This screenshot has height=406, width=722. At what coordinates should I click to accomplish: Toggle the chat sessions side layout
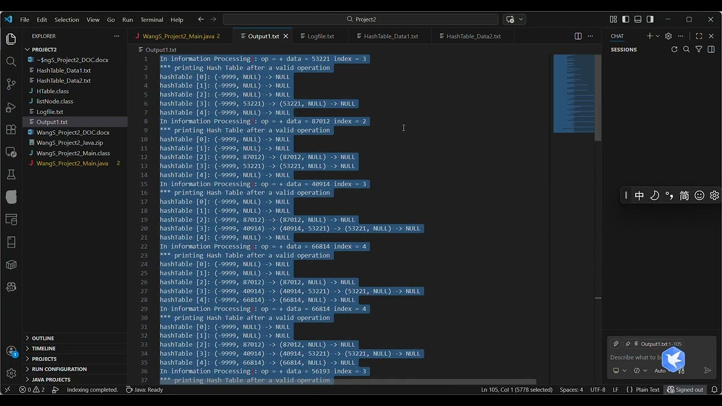point(711,50)
